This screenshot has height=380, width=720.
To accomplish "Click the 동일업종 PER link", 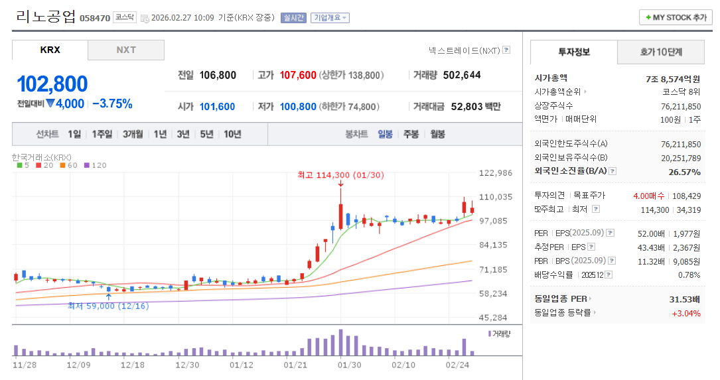I will pos(561,299).
